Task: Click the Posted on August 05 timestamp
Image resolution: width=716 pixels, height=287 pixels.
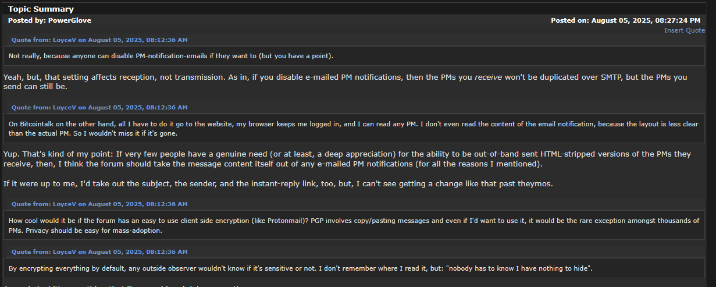Action: (625, 20)
